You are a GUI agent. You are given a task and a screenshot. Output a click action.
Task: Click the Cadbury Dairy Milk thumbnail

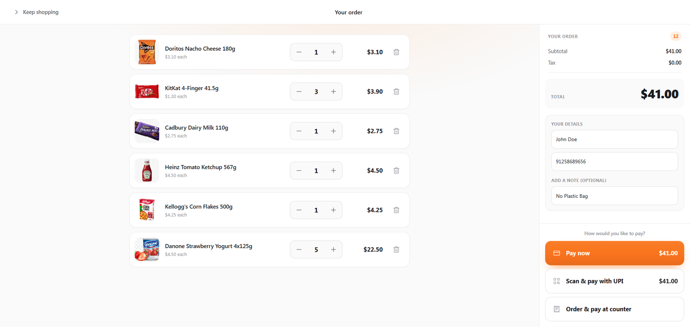(147, 131)
